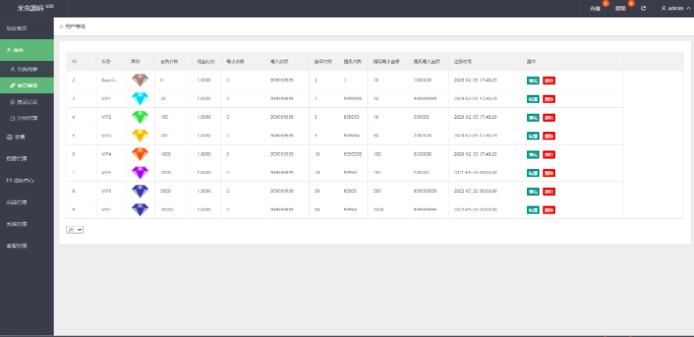Open the admin account dropdown
Viewport: 694px width, 337px height.
pos(675,8)
